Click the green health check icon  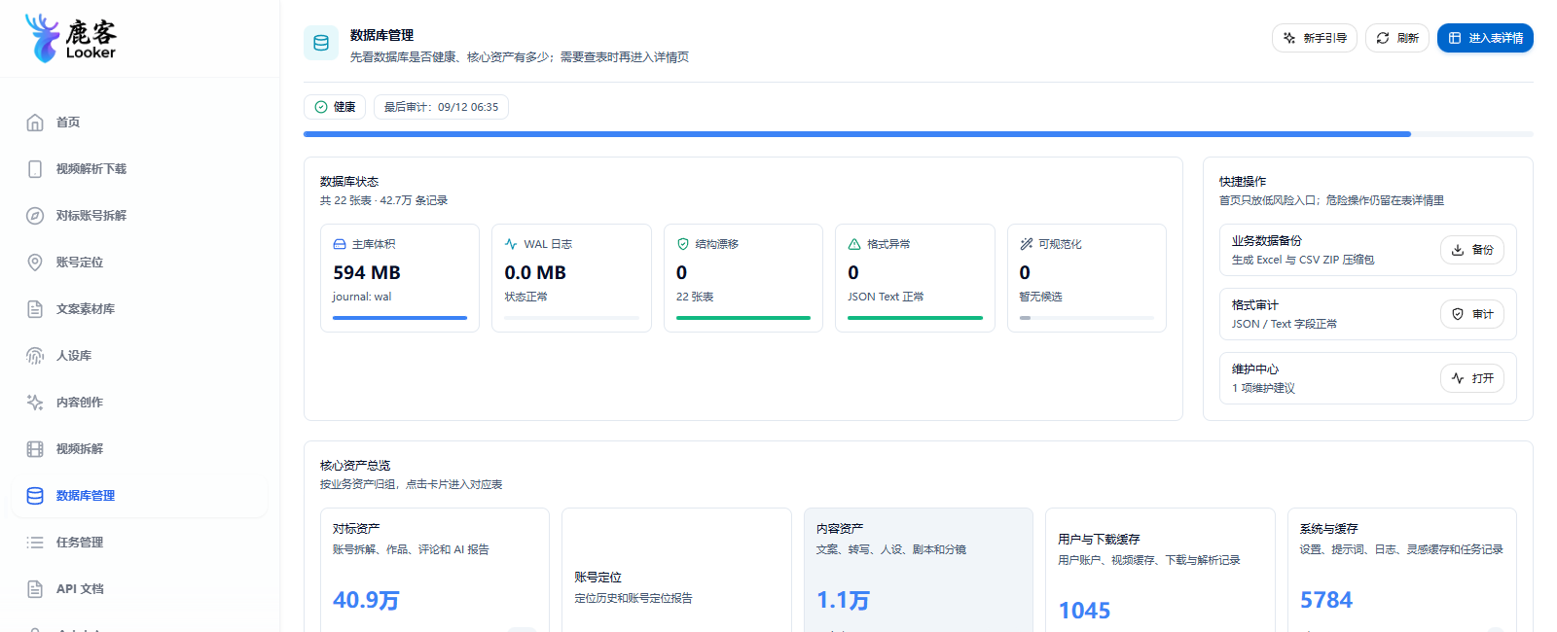click(321, 107)
